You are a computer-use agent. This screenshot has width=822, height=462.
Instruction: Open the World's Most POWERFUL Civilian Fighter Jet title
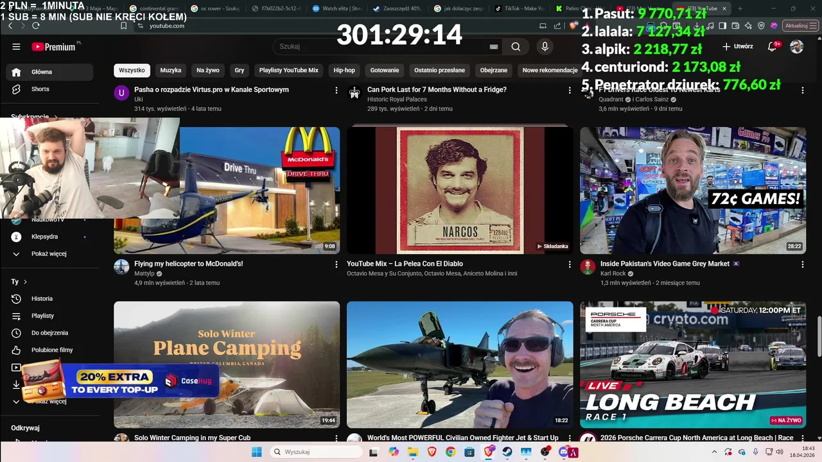(x=463, y=438)
